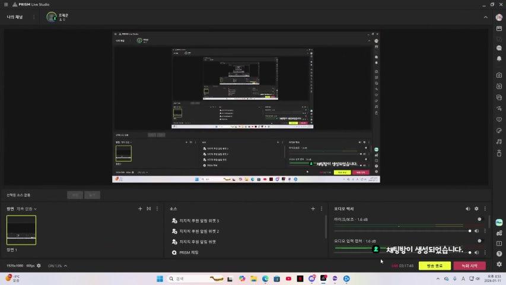506x285 pixels.
Task: Open resolution settings gear next to 60fps
Action: pos(39,265)
